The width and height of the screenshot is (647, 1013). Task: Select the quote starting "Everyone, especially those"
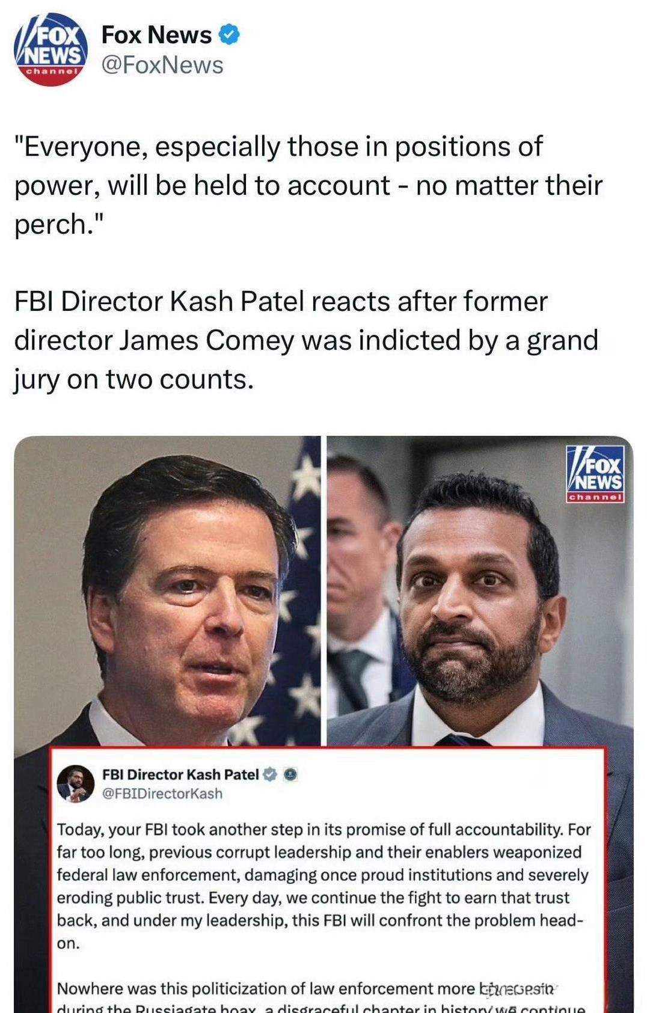pos(278,147)
